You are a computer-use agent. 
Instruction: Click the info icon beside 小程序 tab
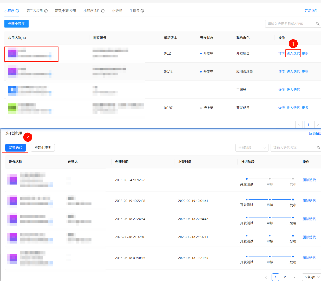point(17,11)
